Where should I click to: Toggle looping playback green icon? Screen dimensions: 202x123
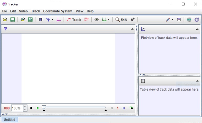point(131,108)
